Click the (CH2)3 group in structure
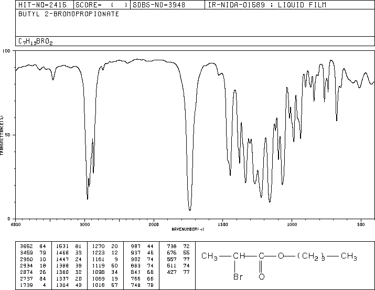 [x=311, y=256]
